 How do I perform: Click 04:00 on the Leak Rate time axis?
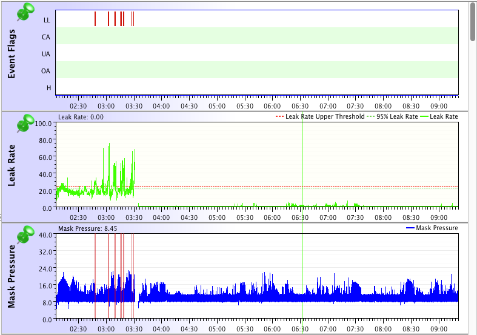click(x=161, y=217)
